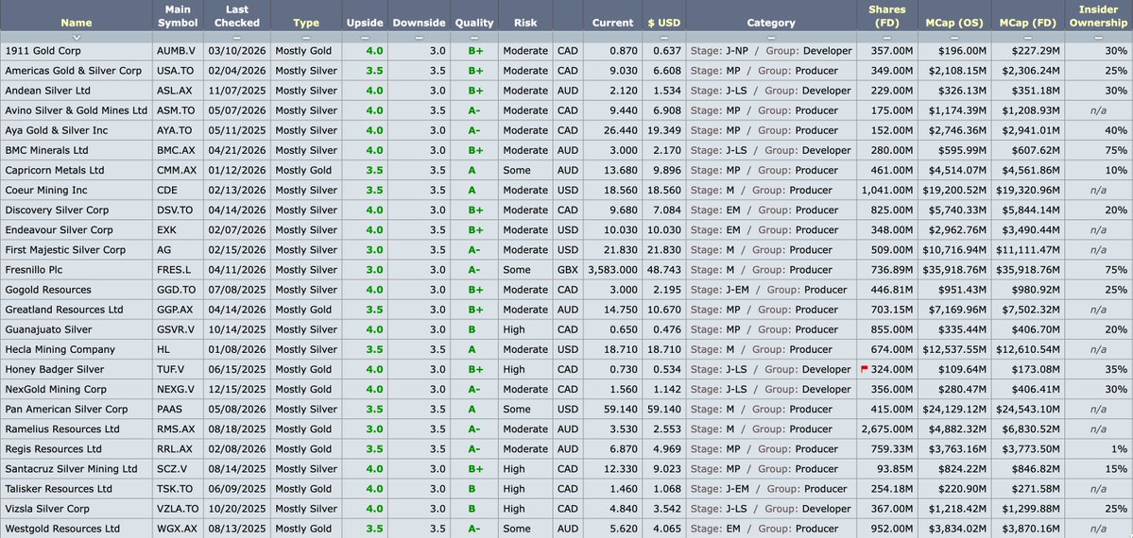This screenshot has height=538, width=1133.
Task: Click Ramelius Resources shares 2,675.00M
Action: 887,429
